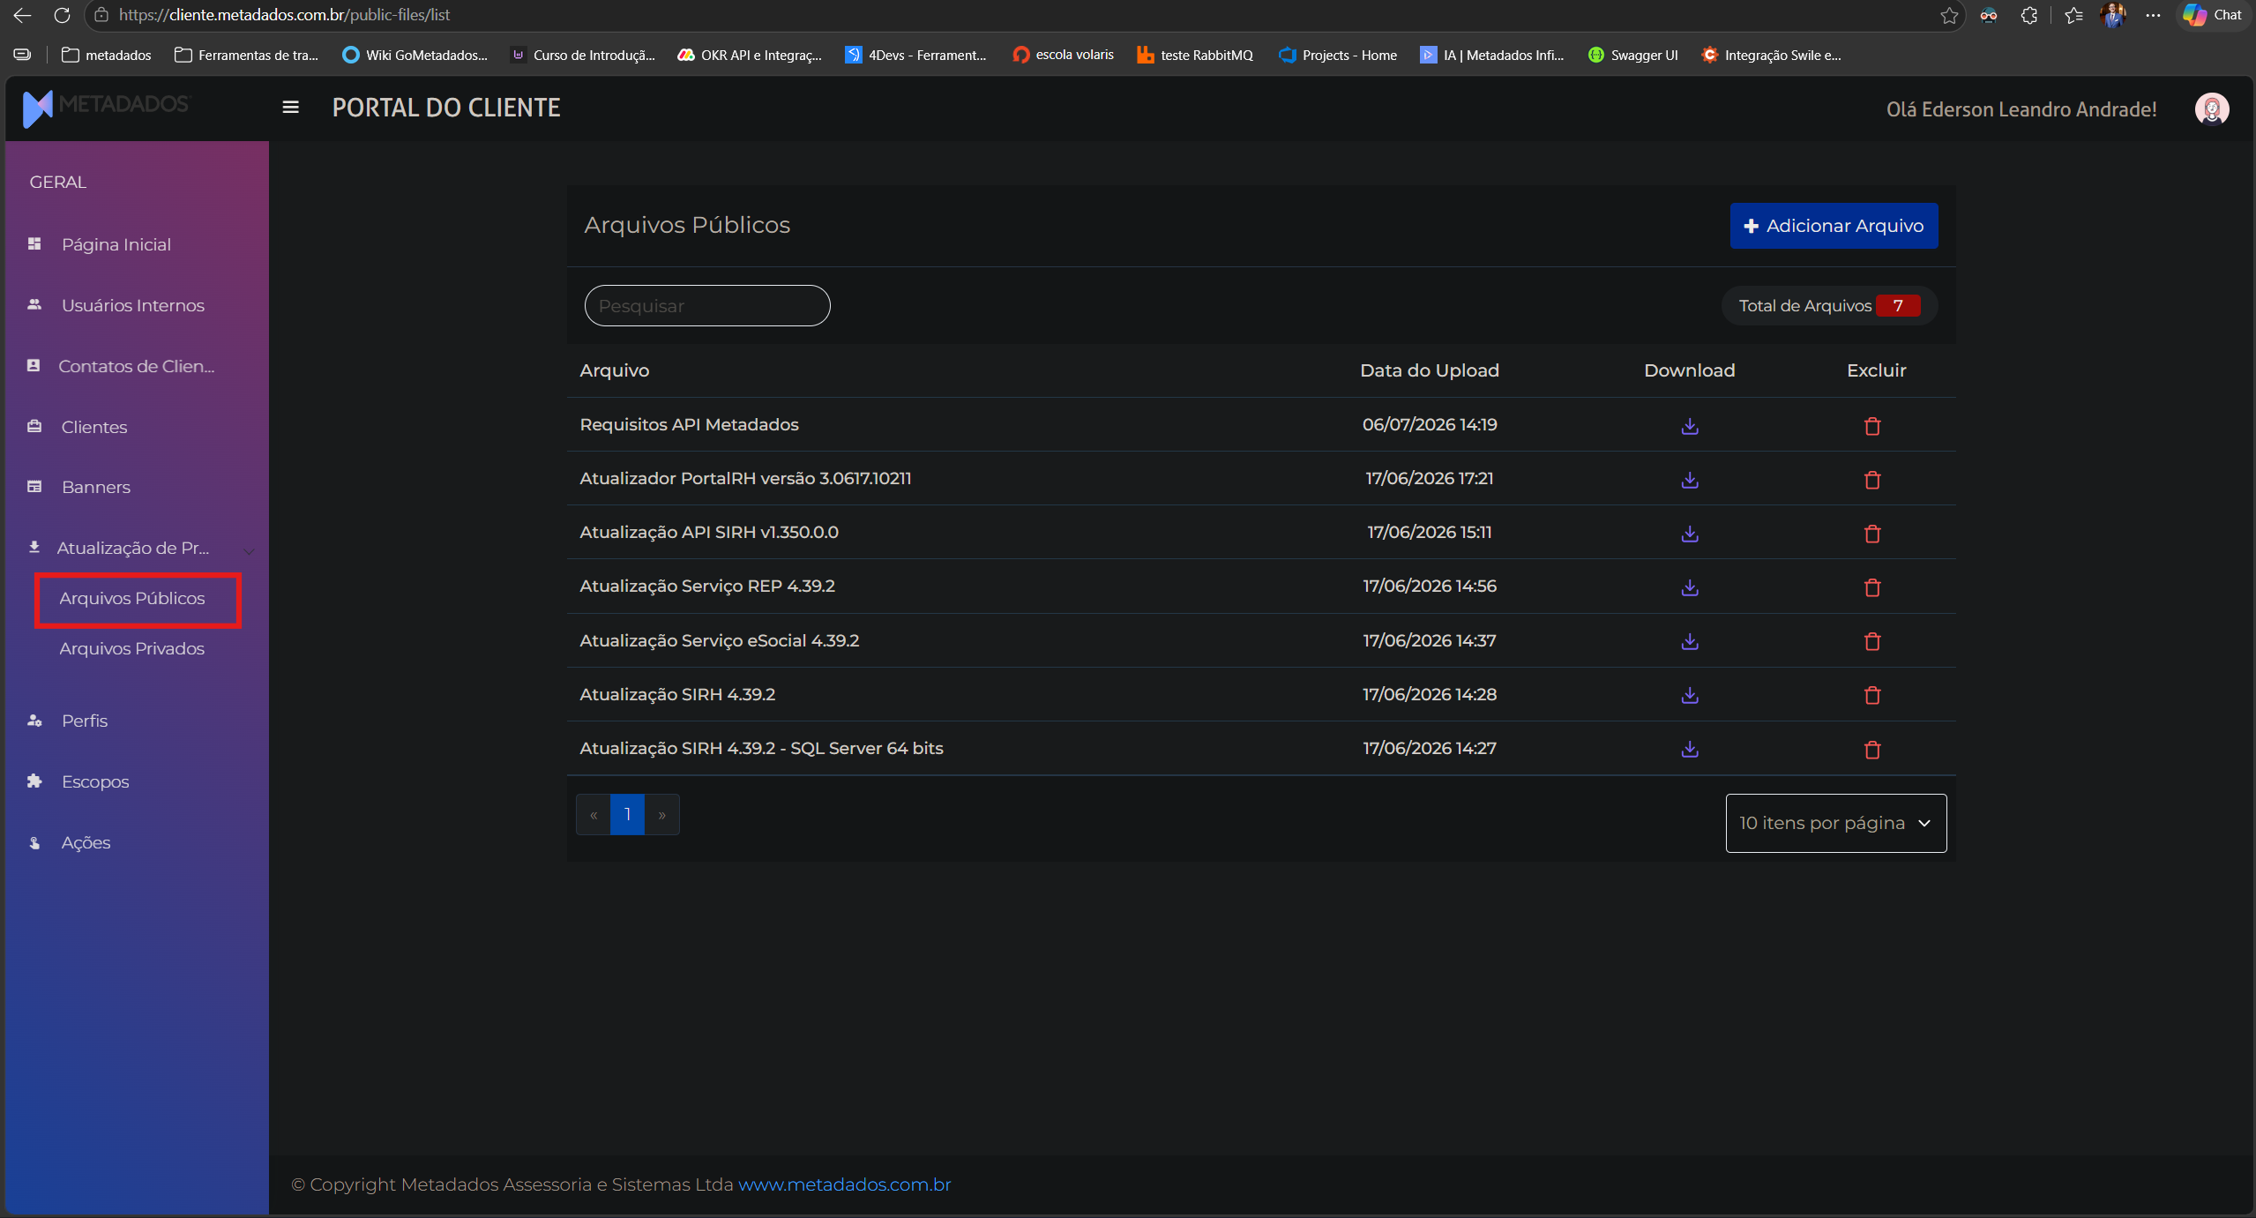Open browser settings and more menu
The image size is (2256, 1218).
[x=2153, y=15]
